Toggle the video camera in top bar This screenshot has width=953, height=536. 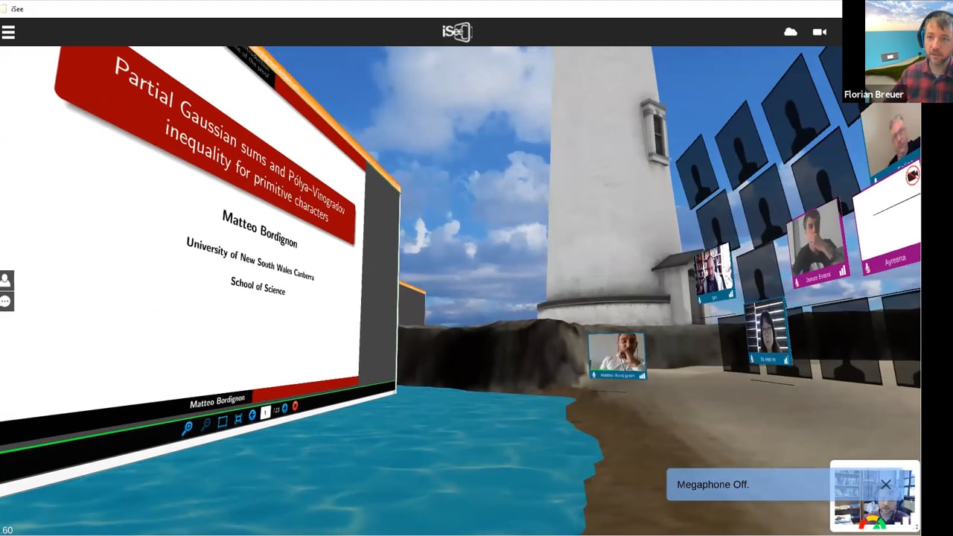[x=819, y=32]
